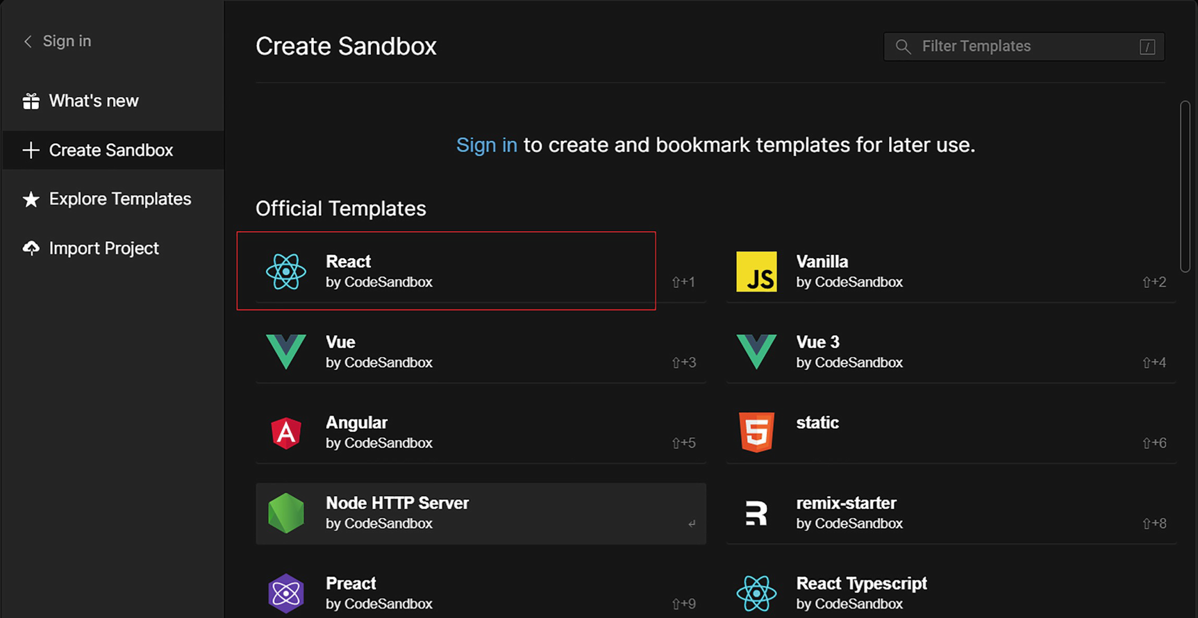This screenshot has height=618, width=1198.
Task: Click the yellow Vanilla JS icon
Action: [x=756, y=272]
